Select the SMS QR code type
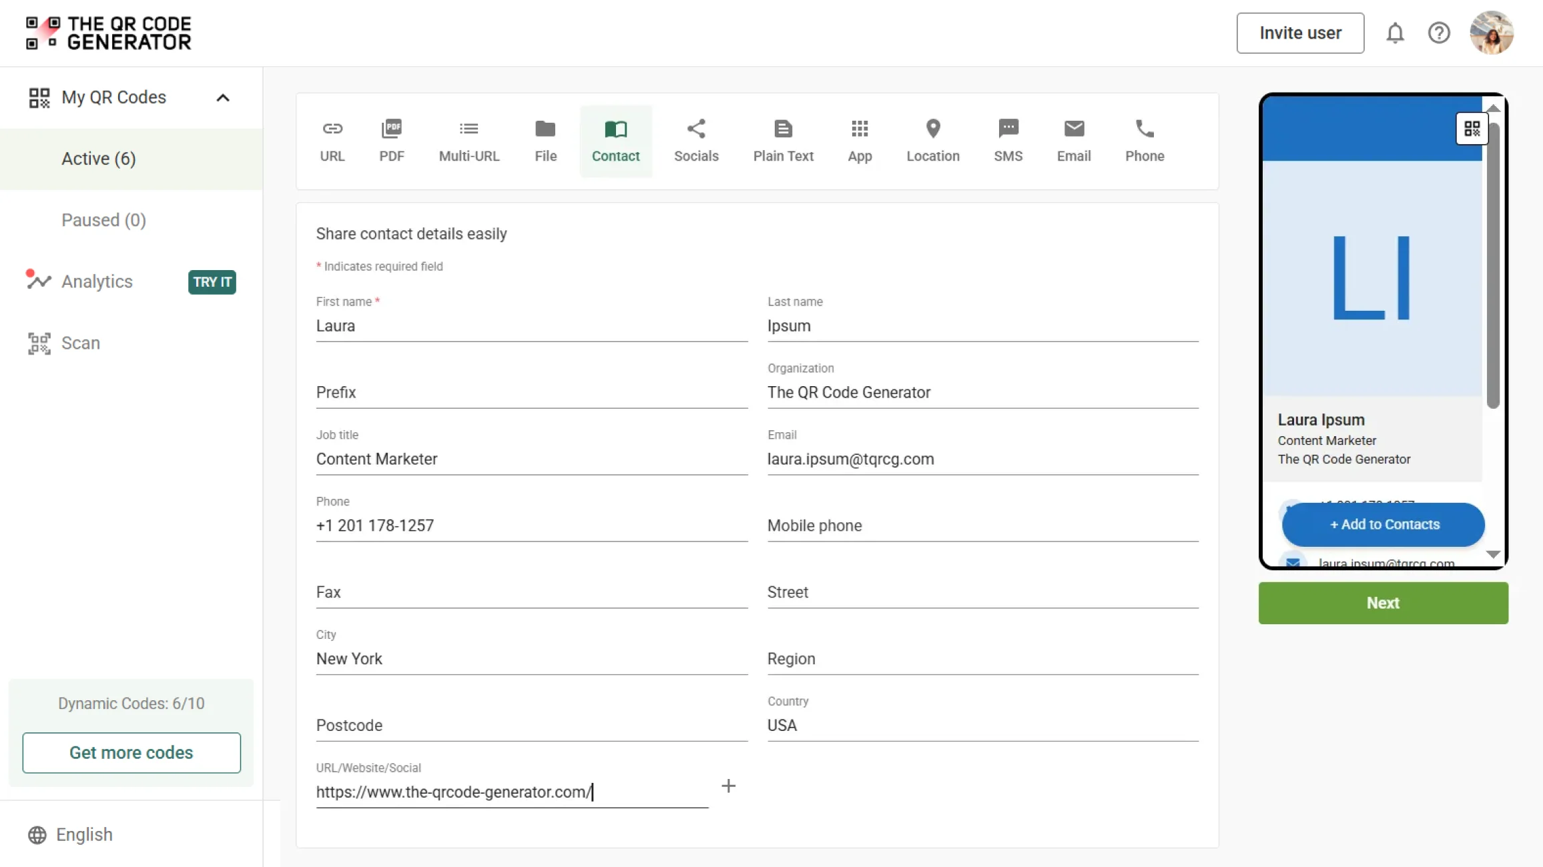1543x867 pixels. pos(1008,140)
